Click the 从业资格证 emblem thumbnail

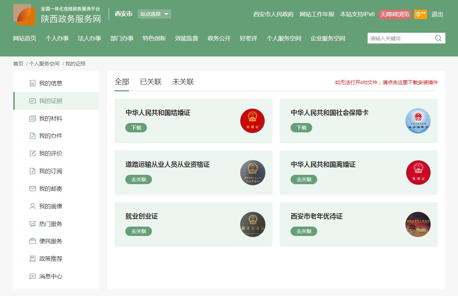pyautogui.click(x=252, y=173)
